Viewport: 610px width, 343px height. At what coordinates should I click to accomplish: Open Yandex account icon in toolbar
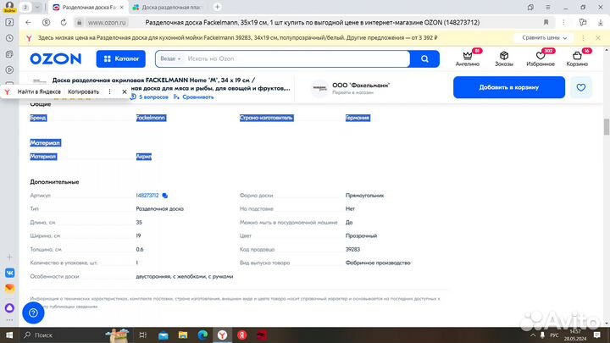[x=46, y=23]
